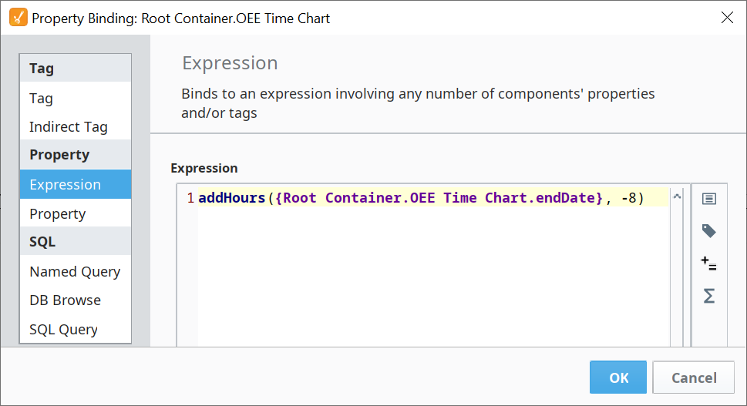Screen dimensions: 747x406
Task: Close the Property Binding dialog
Action: point(727,18)
